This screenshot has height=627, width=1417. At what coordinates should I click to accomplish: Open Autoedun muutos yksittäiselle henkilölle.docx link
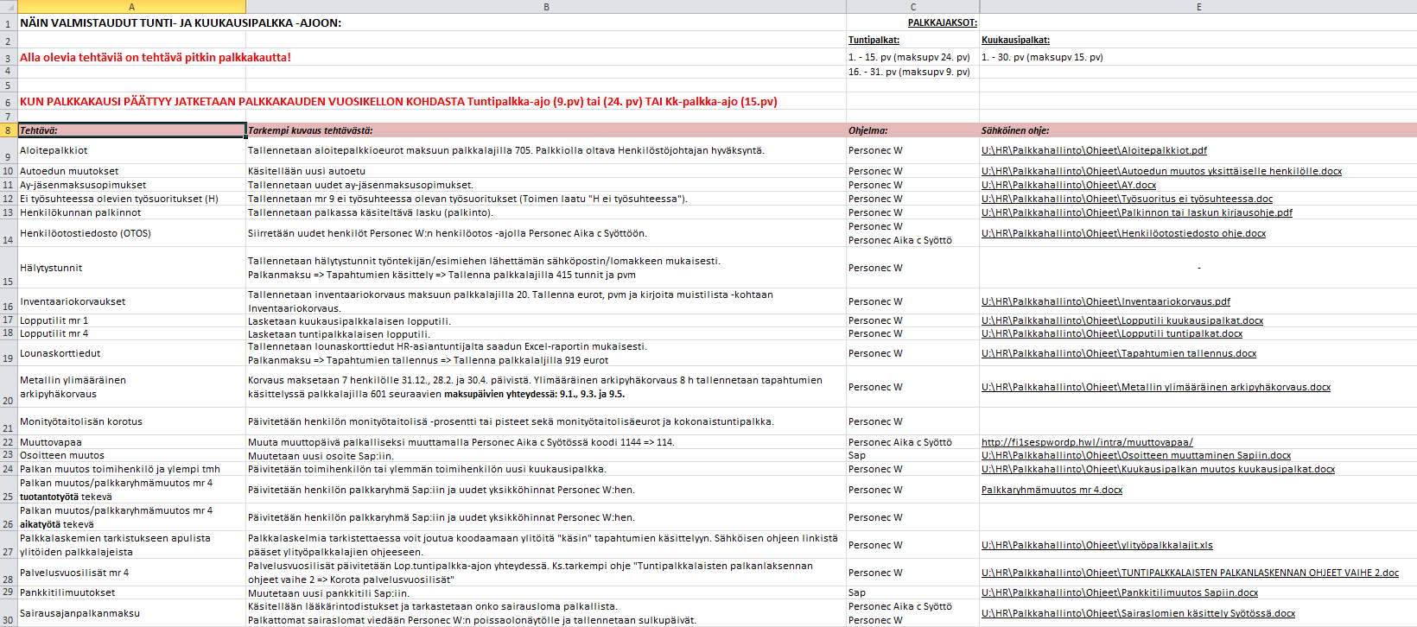[x=1161, y=171]
